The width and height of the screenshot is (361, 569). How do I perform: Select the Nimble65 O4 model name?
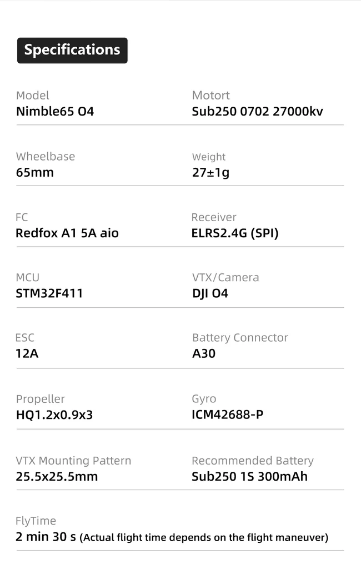coord(55,111)
